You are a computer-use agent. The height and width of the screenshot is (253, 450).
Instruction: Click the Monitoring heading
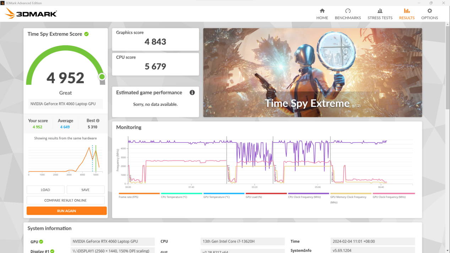pos(129,127)
